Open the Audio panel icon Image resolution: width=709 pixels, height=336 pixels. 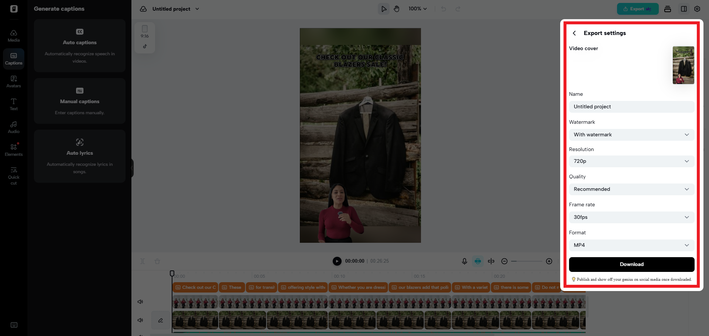tap(14, 127)
